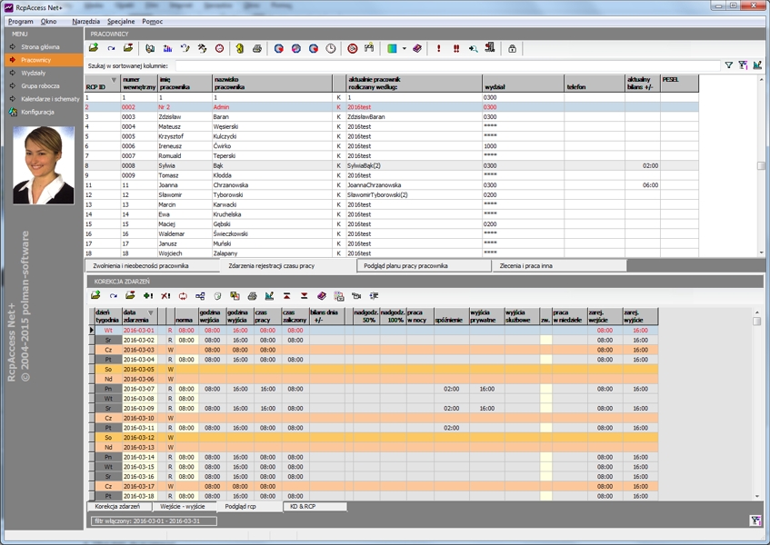
Task: Click the red circular arrows icon in Korekcja zdarzeń toolbar
Action: [183, 296]
